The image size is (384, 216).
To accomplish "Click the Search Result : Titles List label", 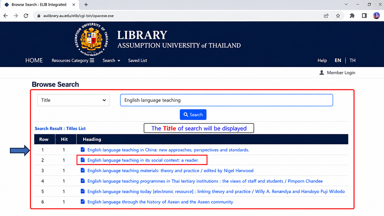I will point(60,128).
